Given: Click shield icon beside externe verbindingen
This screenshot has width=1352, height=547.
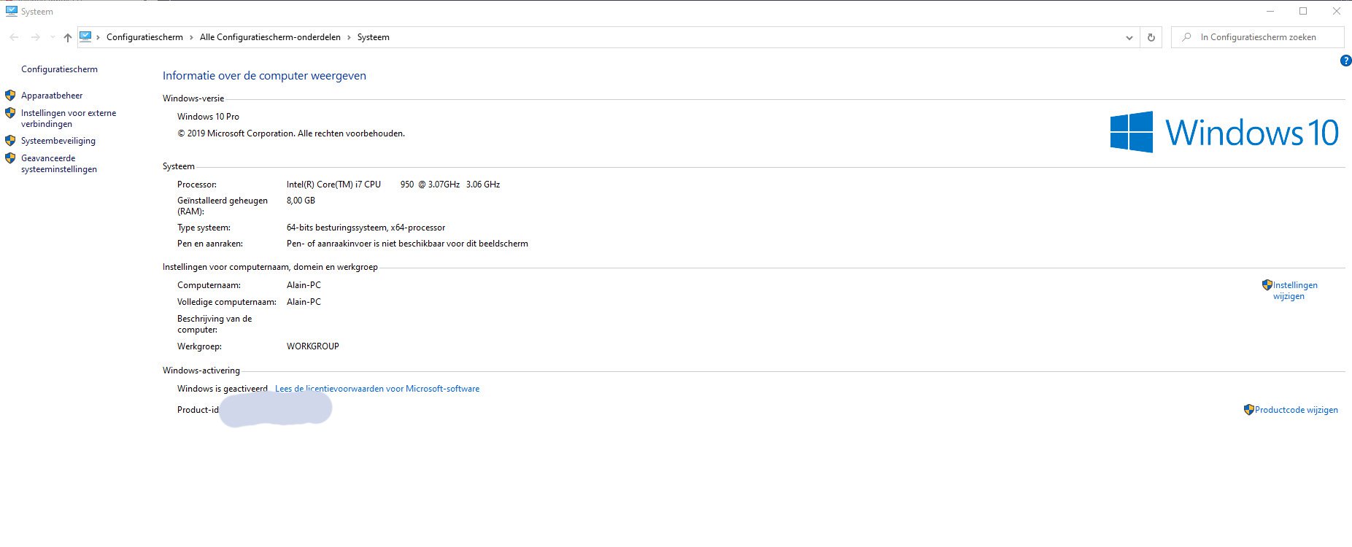Looking at the screenshot, I should click(10, 113).
